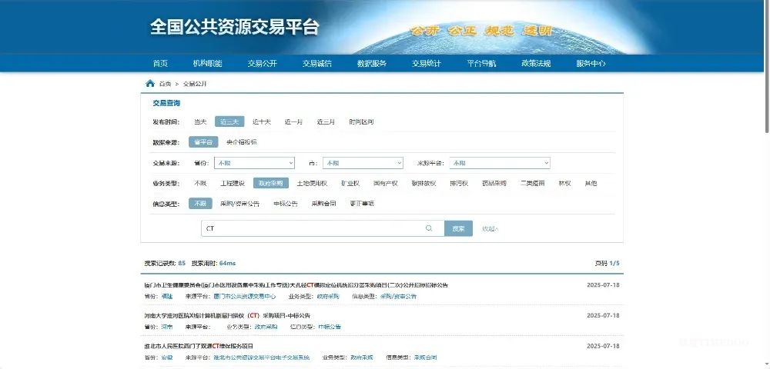
Task: Open the 首页 navigation menu item
Action: coord(160,64)
